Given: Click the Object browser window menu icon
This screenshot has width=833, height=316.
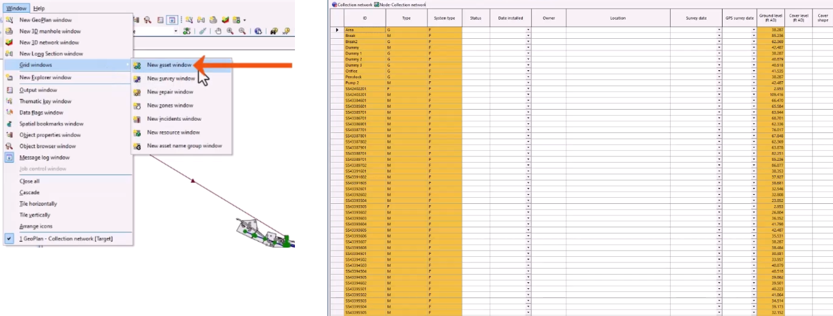Looking at the screenshot, I should [9, 146].
